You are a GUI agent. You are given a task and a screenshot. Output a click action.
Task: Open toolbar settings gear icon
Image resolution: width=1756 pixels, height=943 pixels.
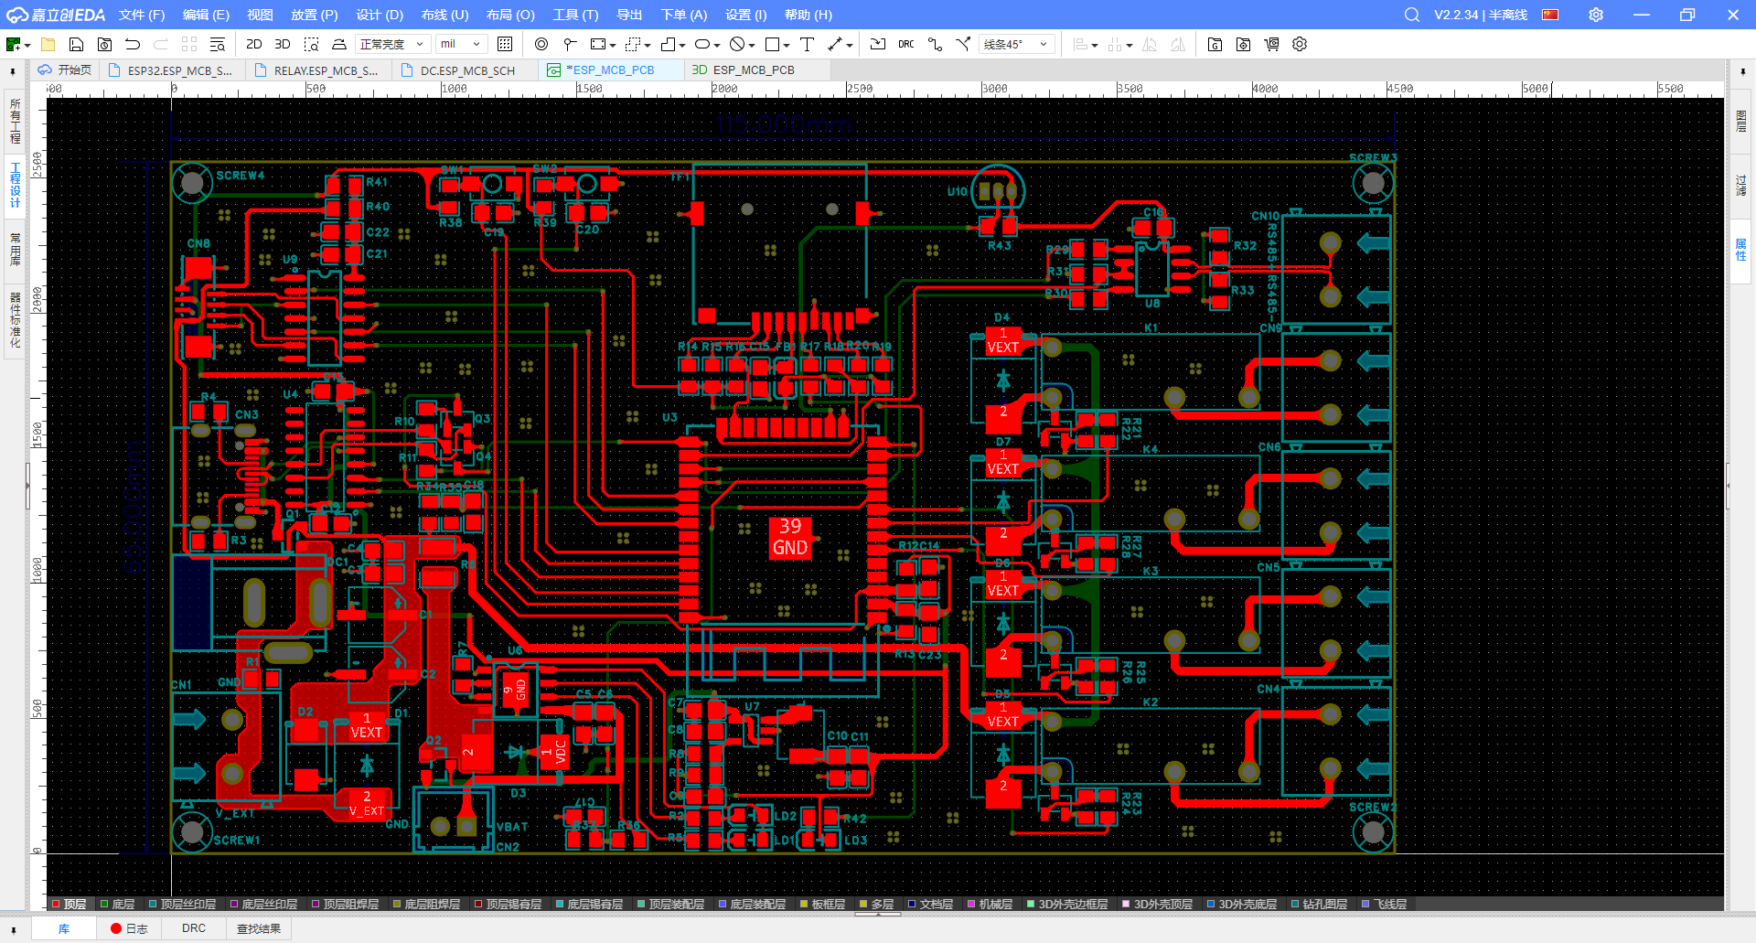[x=1300, y=44]
